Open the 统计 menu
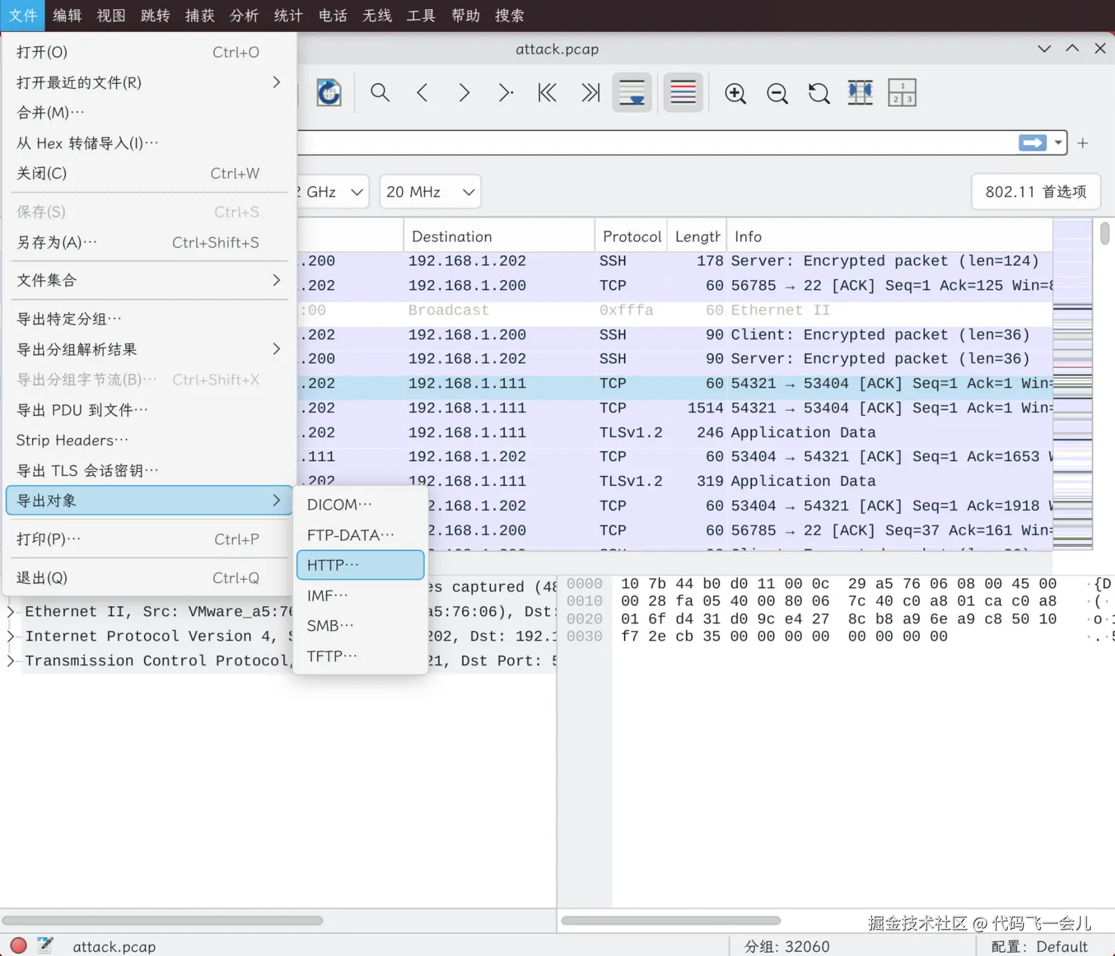1115x956 pixels. 288,15
